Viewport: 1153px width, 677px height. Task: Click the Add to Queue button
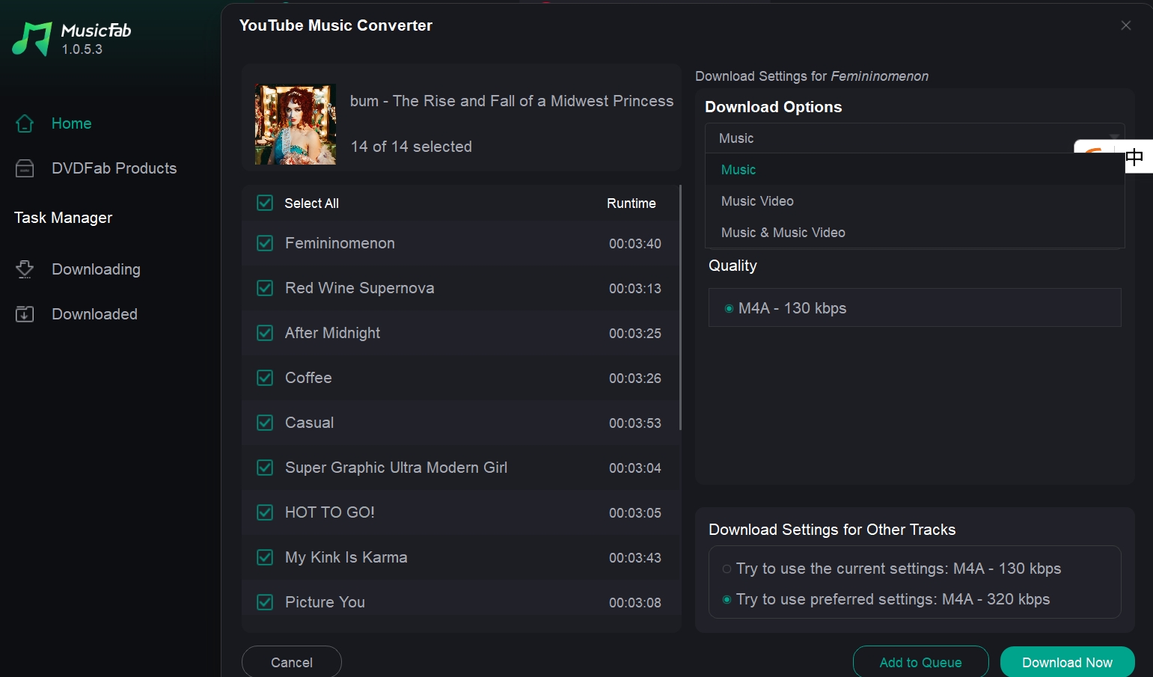pyautogui.click(x=920, y=662)
